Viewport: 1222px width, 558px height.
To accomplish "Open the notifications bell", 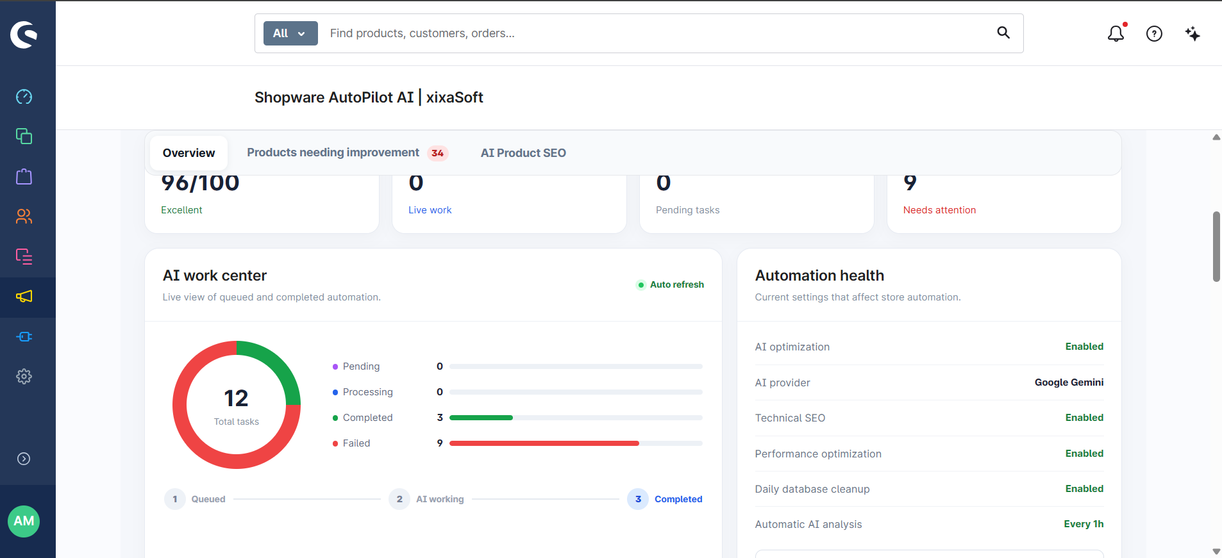I will (1116, 33).
